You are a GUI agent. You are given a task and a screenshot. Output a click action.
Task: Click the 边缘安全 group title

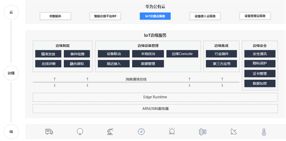[x=260, y=46]
